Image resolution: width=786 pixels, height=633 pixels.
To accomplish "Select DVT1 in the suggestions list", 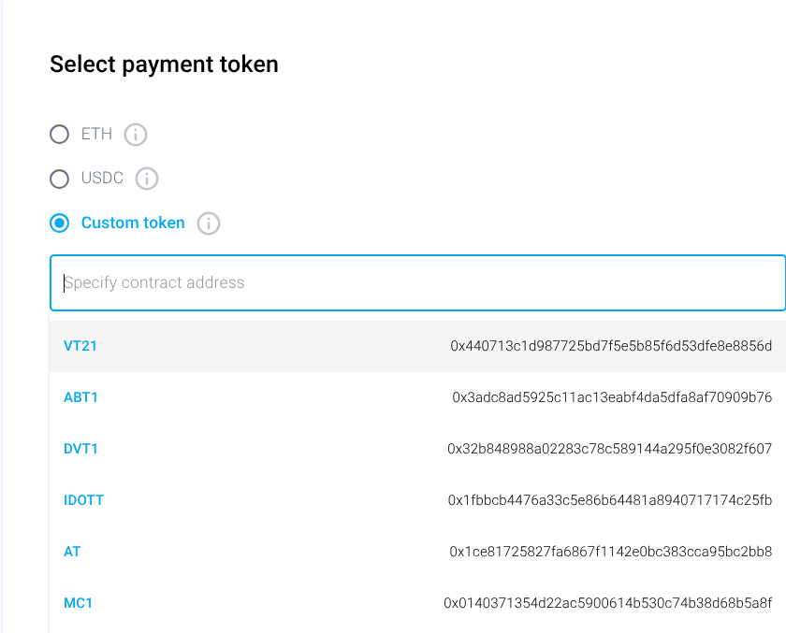I will click(x=80, y=449).
